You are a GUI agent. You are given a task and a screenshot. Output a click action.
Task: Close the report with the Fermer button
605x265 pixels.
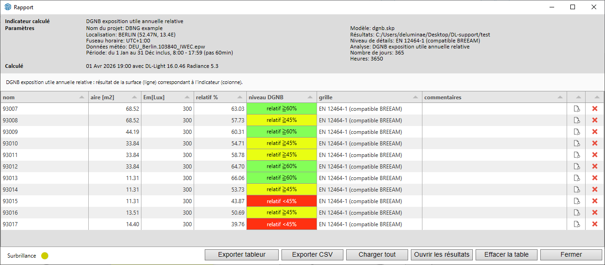coord(571,254)
